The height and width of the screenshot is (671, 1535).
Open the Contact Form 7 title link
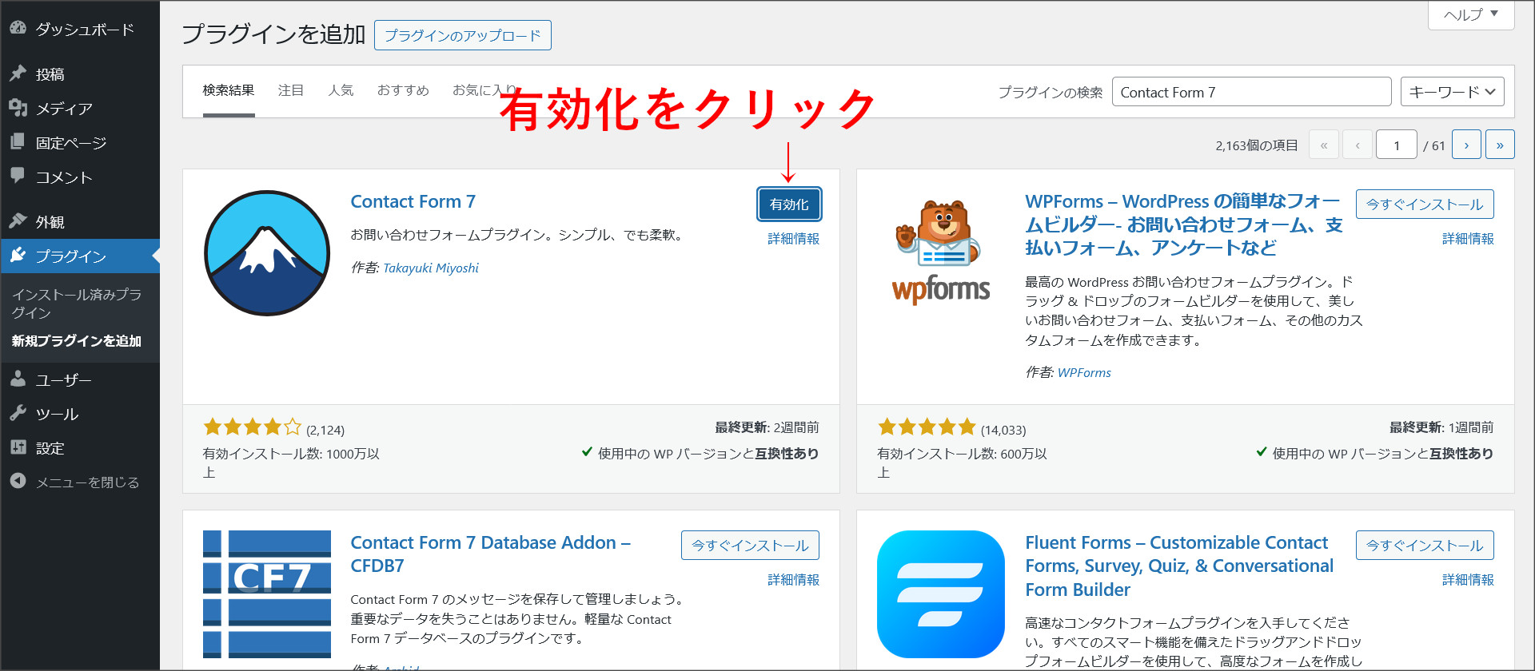click(413, 201)
